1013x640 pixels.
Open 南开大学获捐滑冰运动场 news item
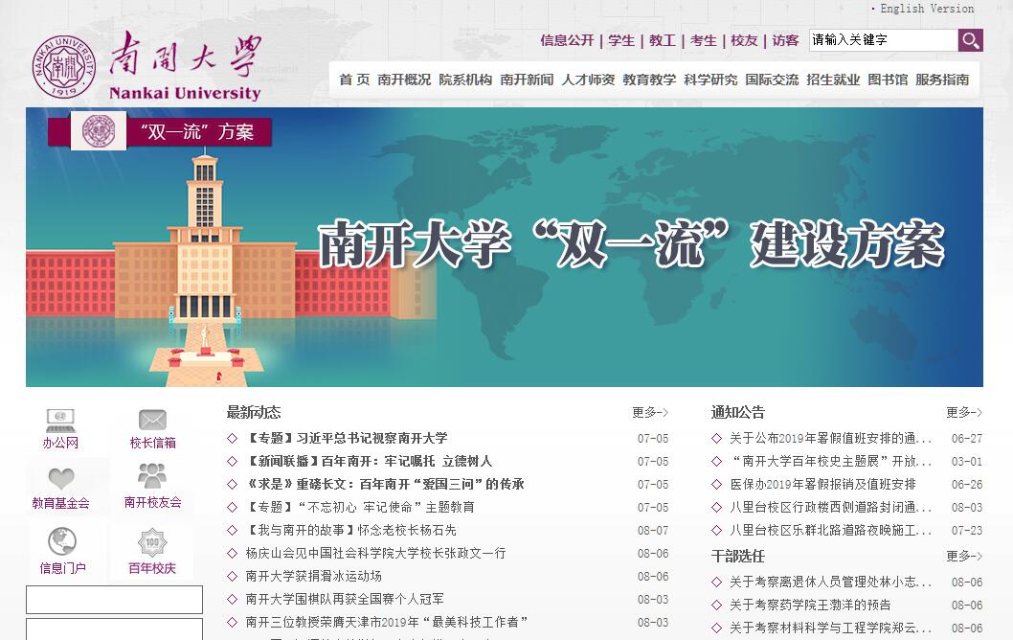click(313, 576)
